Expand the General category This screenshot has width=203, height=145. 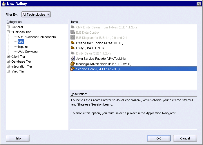coord(8,27)
